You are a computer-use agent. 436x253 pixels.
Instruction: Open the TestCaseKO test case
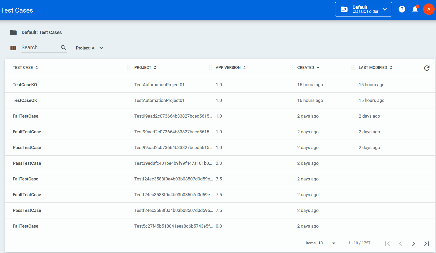pos(25,85)
